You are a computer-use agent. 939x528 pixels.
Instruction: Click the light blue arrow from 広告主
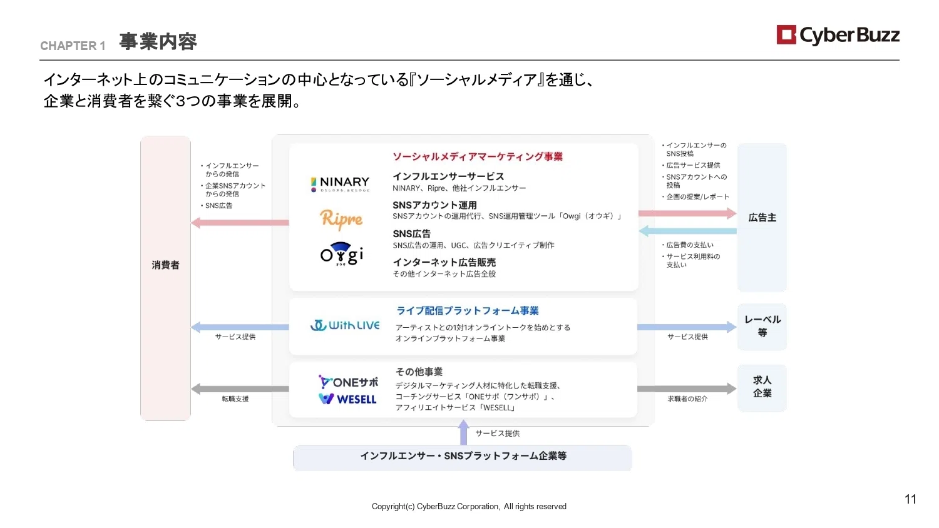(687, 231)
